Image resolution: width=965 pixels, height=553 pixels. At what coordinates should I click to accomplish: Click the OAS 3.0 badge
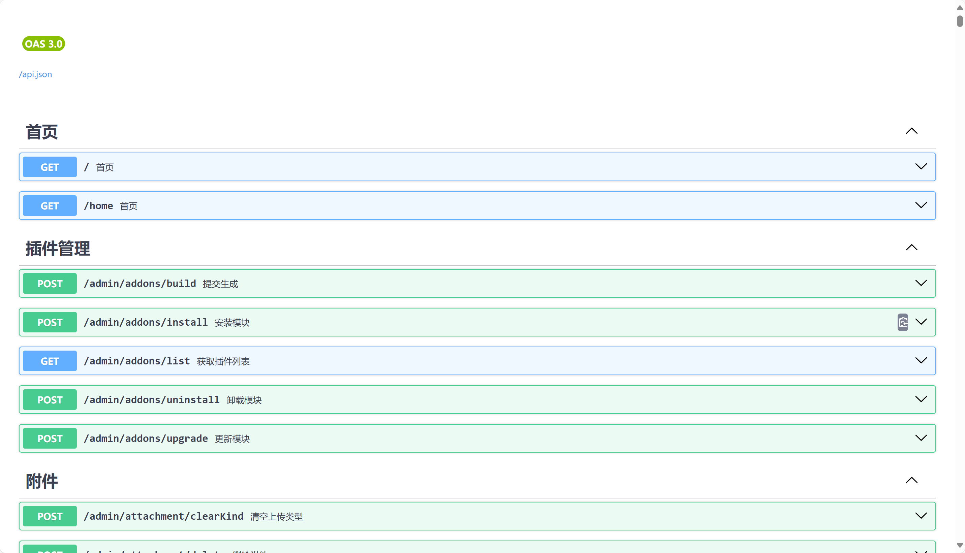coord(43,44)
